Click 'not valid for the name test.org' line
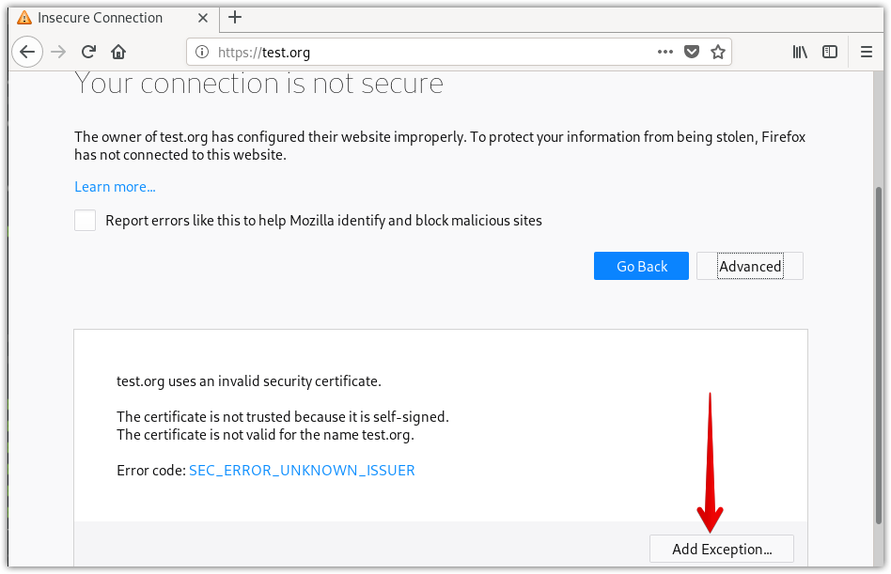The image size is (891, 574). [x=265, y=435]
